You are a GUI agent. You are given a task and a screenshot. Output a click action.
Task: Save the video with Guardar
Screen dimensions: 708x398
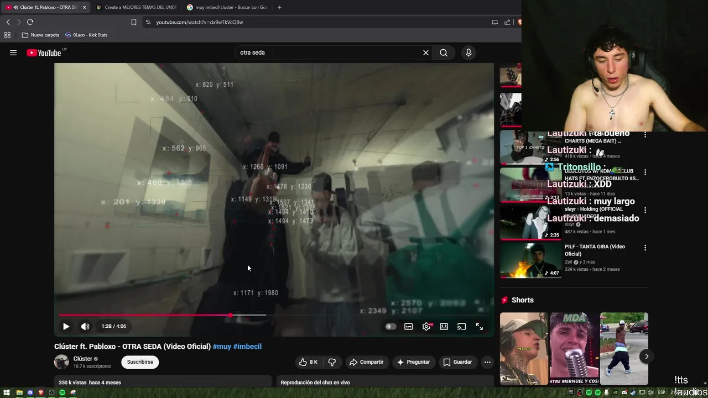(457, 362)
